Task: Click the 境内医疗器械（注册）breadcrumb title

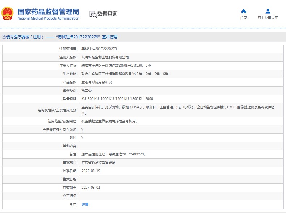Action: pos(25,37)
